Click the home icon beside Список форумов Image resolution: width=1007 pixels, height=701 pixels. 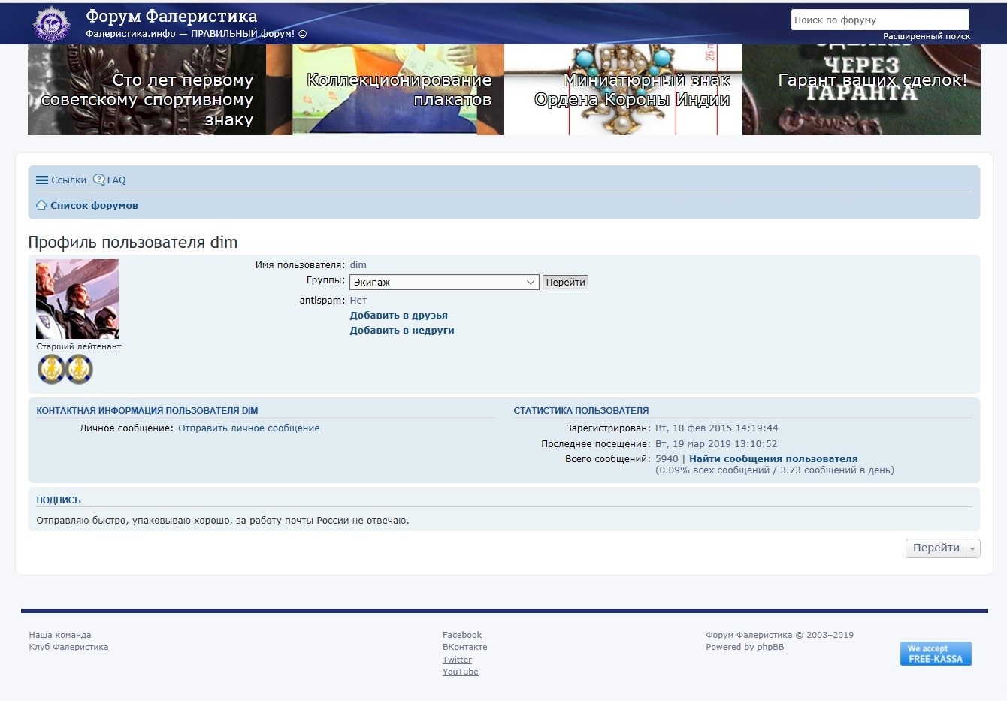[x=42, y=205]
